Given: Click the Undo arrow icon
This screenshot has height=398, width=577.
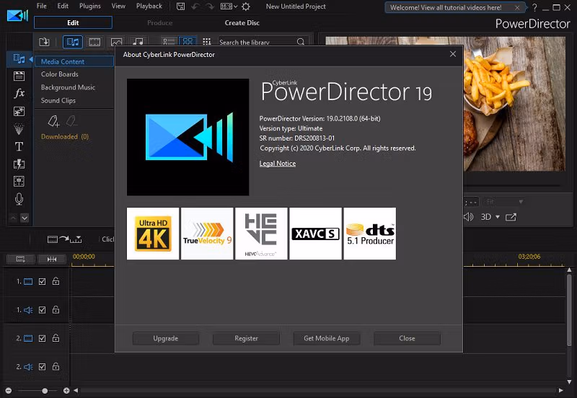Looking at the screenshot, I should tap(195, 6).
